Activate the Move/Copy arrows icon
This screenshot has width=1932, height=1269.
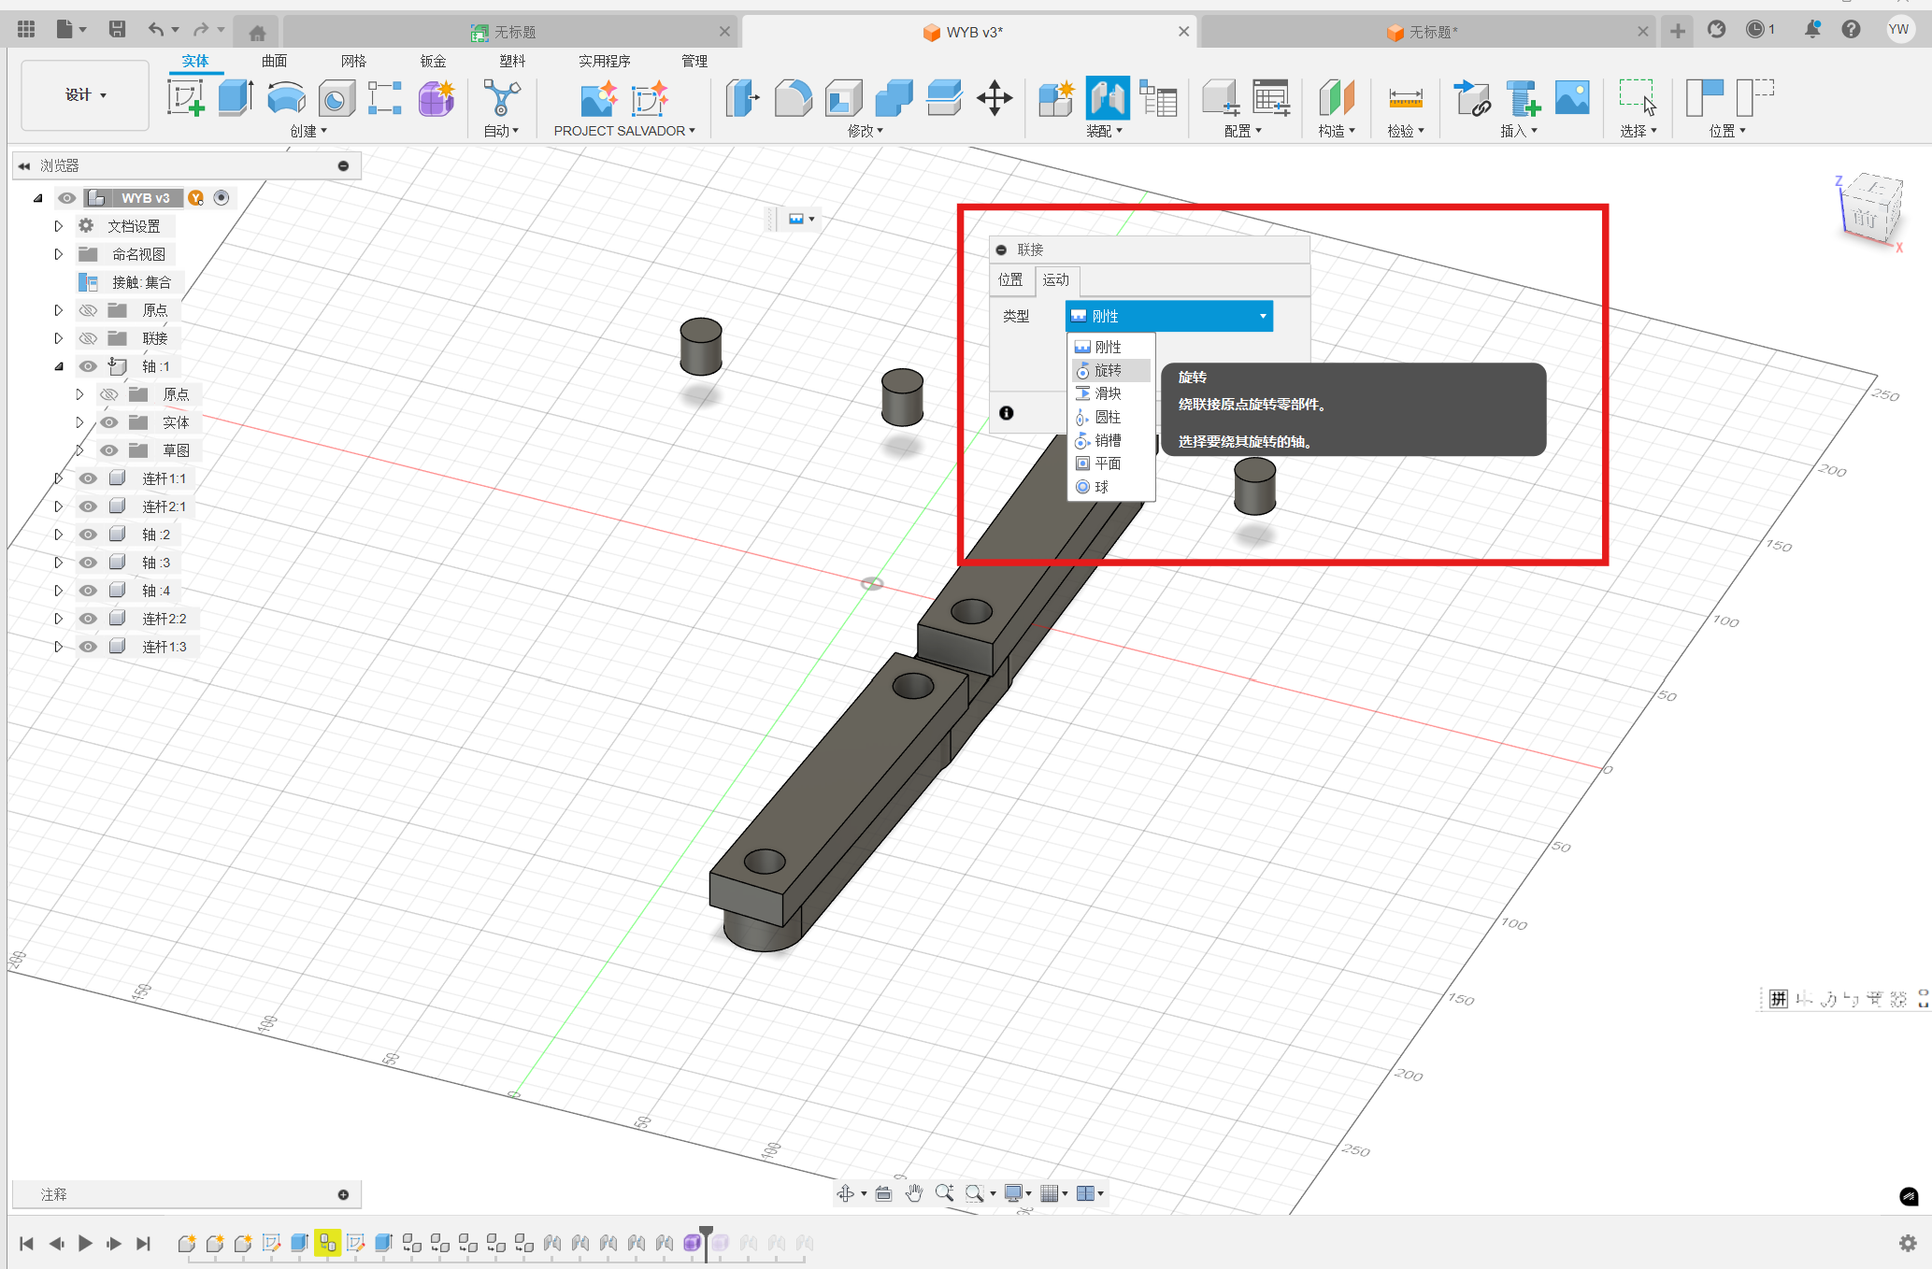(995, 98)
